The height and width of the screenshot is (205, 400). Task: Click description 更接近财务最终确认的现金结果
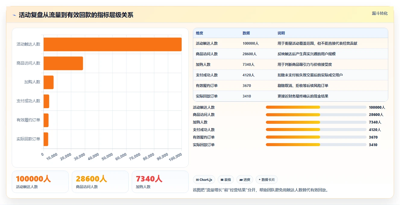(303, 96)
